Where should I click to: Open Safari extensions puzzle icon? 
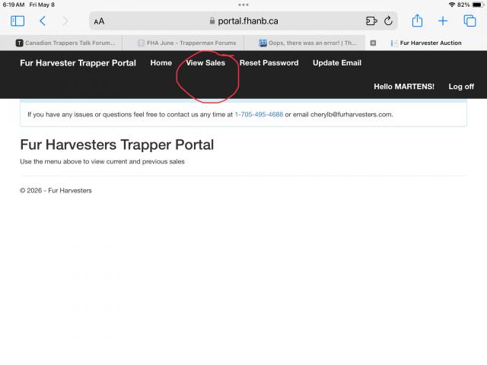pos(371,21)
